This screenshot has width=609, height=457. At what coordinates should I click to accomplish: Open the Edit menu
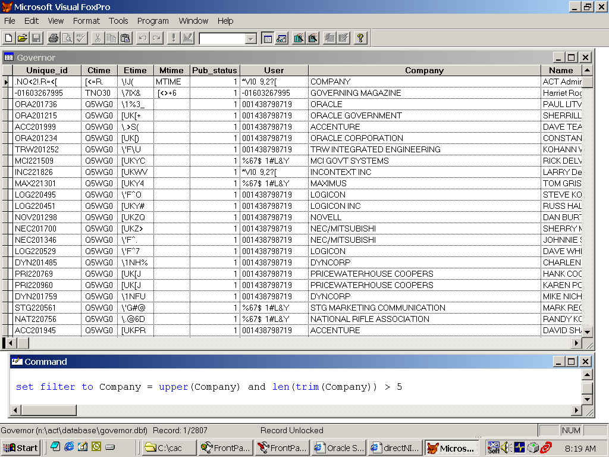pos(32,21)
